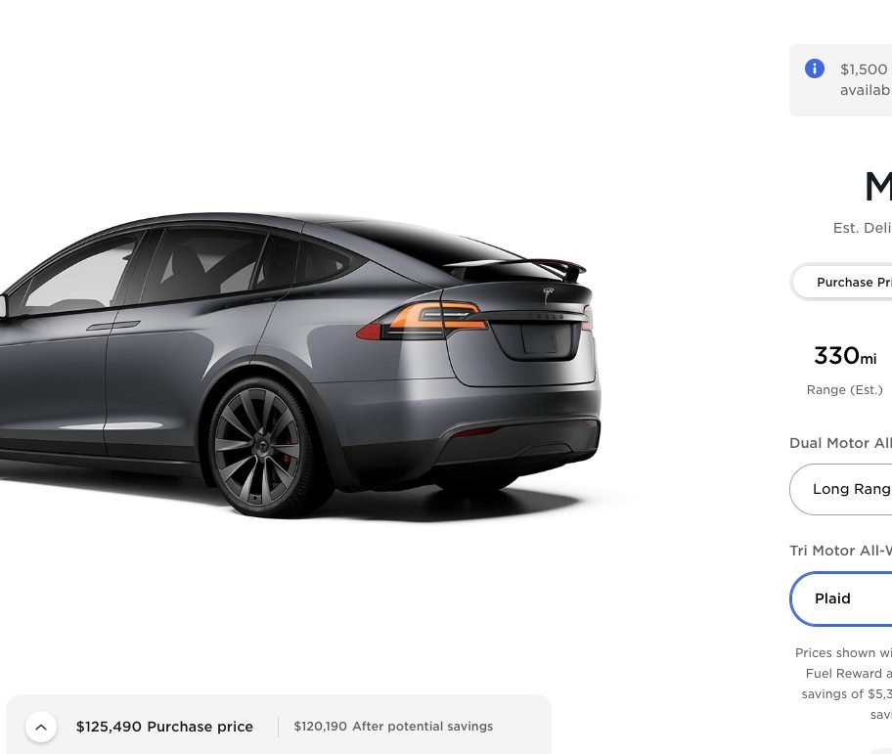Click the Tri Motor All-Wheel heading
The width and height of the screenshot is (892, 754).
coord(841,551)
